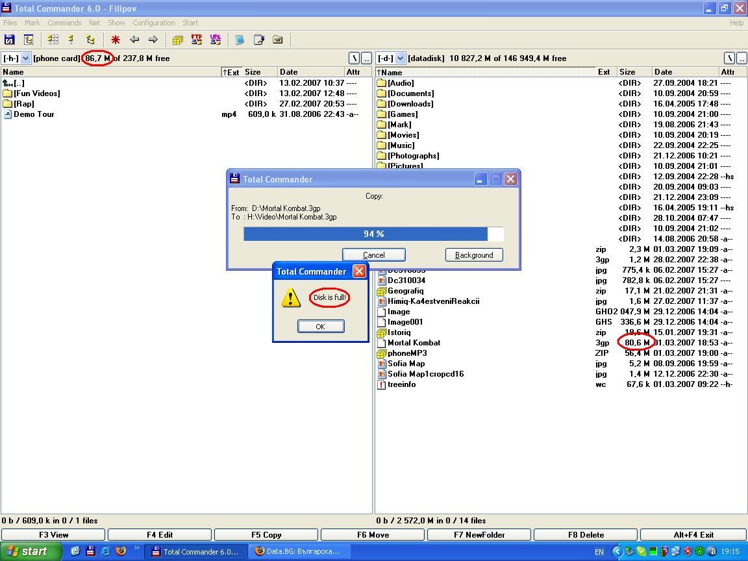Switch to brief view via toolbar icon

[x=53, y=40]
